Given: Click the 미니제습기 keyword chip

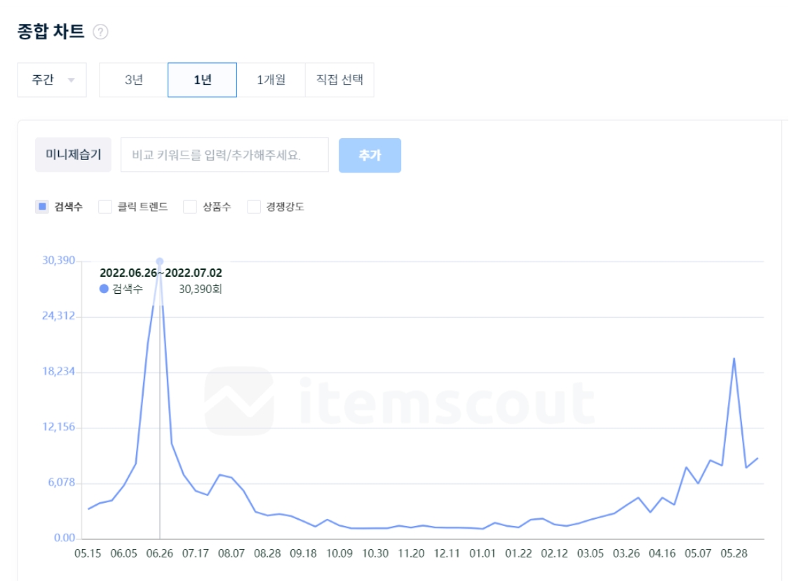Looking at the screenshot, I should click(x=73, y=155).
